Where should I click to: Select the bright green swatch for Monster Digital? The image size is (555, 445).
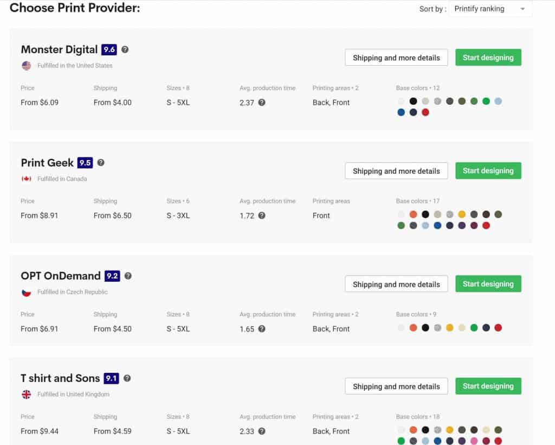click(486, 101)
